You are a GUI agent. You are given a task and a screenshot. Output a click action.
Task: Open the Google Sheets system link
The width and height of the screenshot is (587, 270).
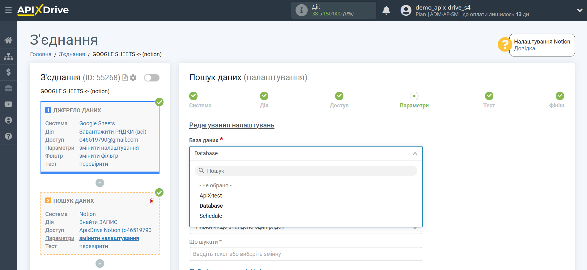[97, 123]
